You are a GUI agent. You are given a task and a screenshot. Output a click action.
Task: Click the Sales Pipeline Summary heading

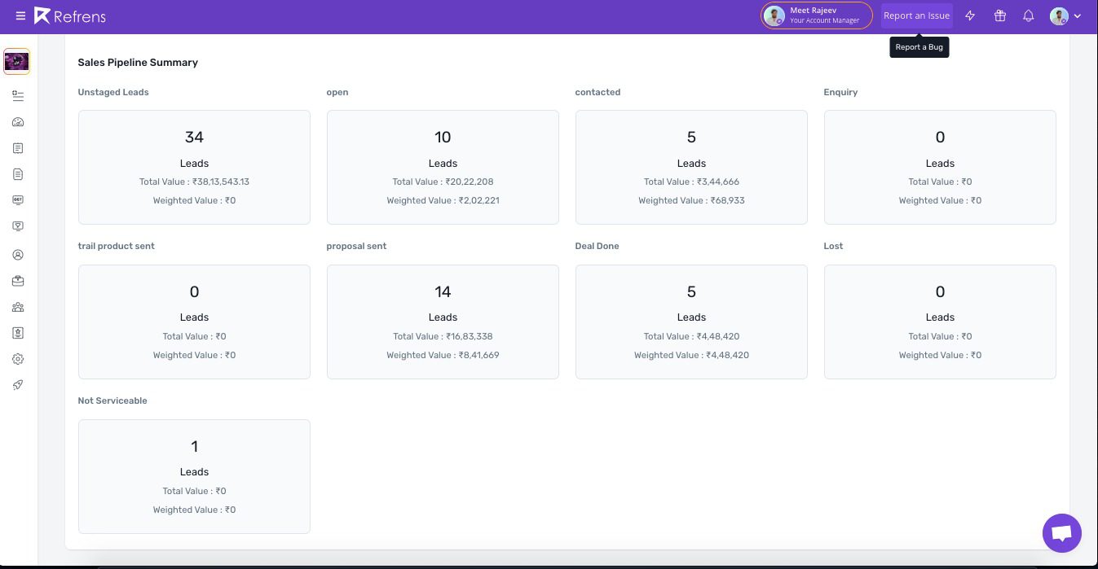tap(138, 63)
